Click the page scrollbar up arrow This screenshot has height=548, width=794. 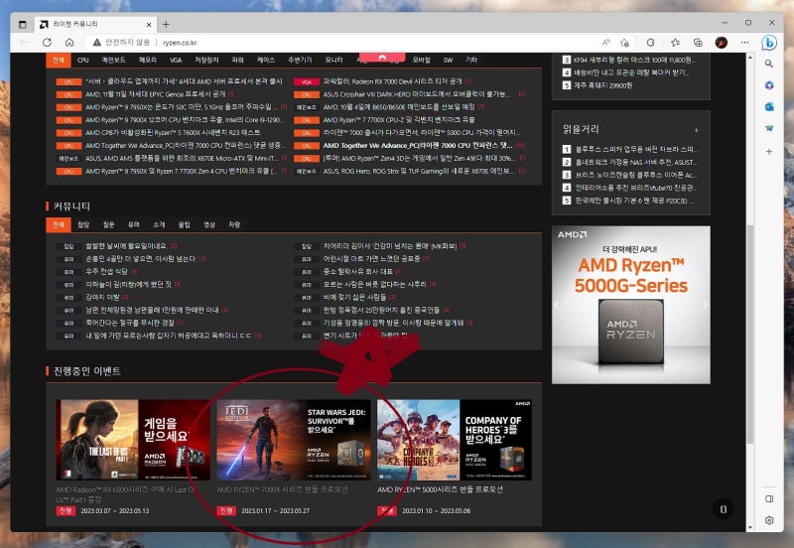click(x=750, y=58)
